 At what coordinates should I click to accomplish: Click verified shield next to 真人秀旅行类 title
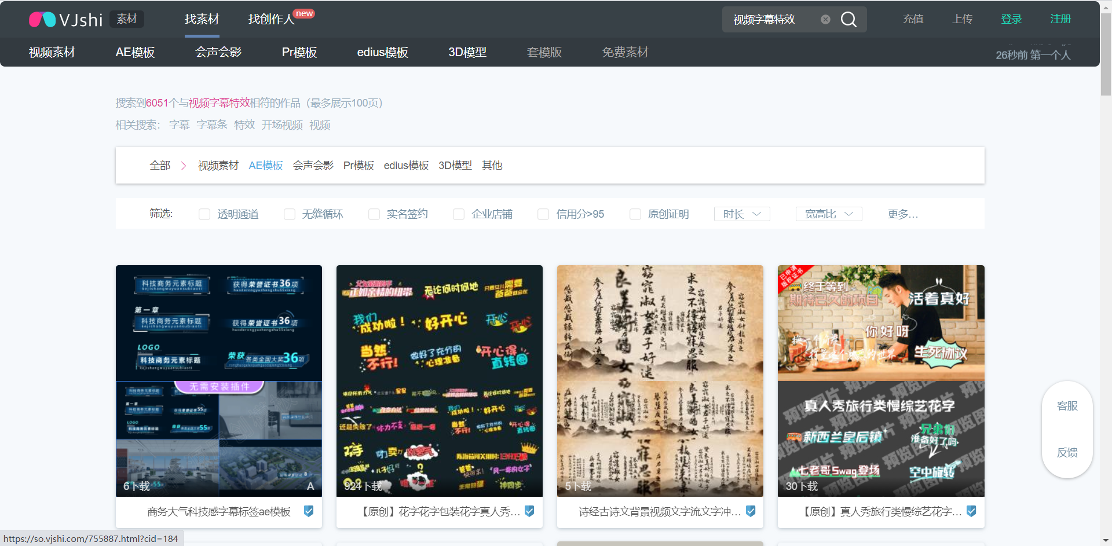click(x=971, y=511)
